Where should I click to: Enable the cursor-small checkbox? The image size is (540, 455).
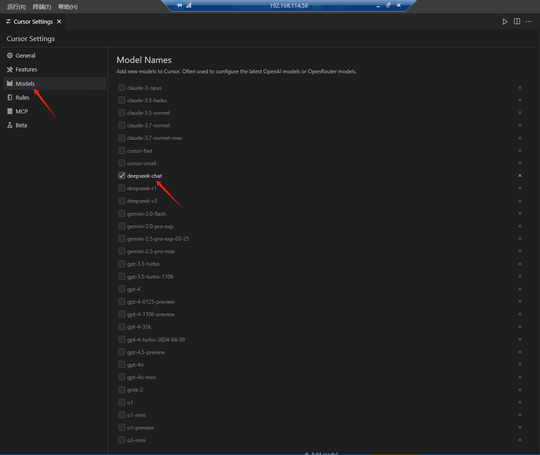tap(121, 163)
